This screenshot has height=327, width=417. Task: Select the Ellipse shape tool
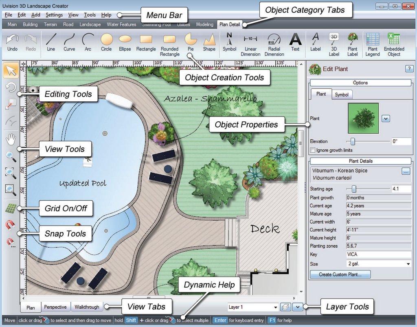pos(125,42)
